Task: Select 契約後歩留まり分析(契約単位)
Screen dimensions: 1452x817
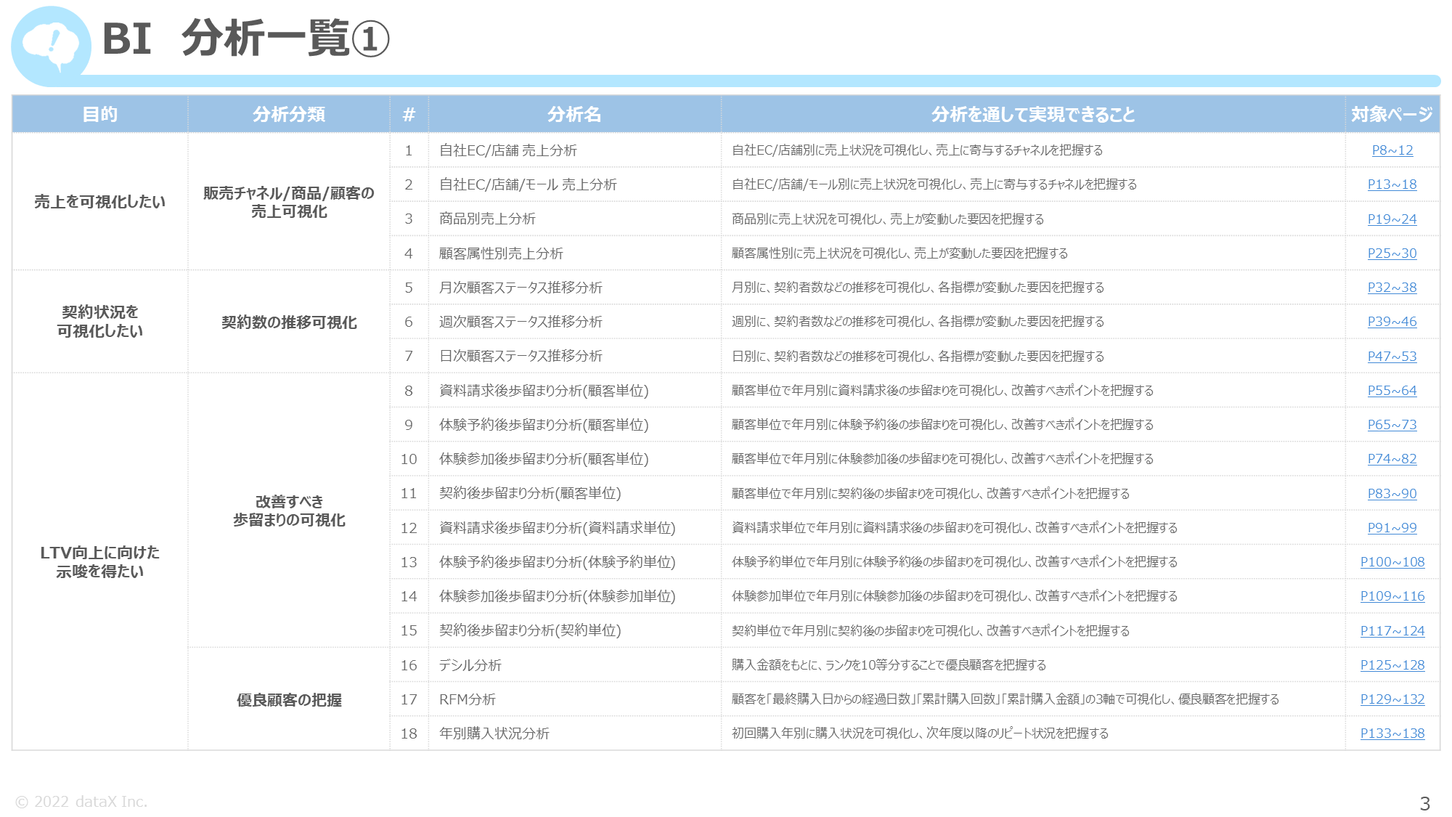Action: click(530, 631)
